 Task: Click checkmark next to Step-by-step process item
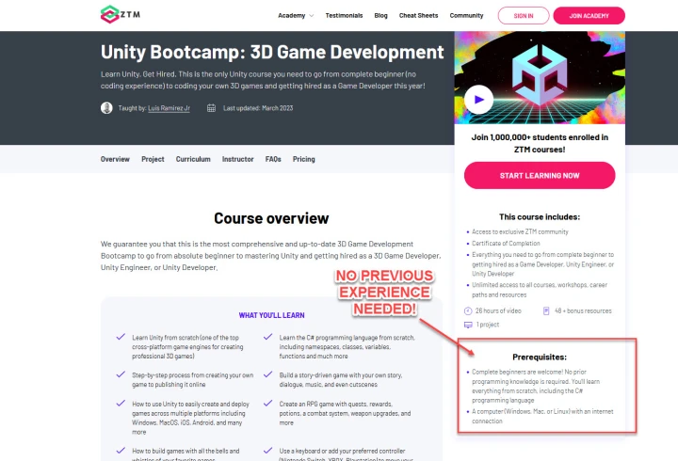[x=121, y=374]
